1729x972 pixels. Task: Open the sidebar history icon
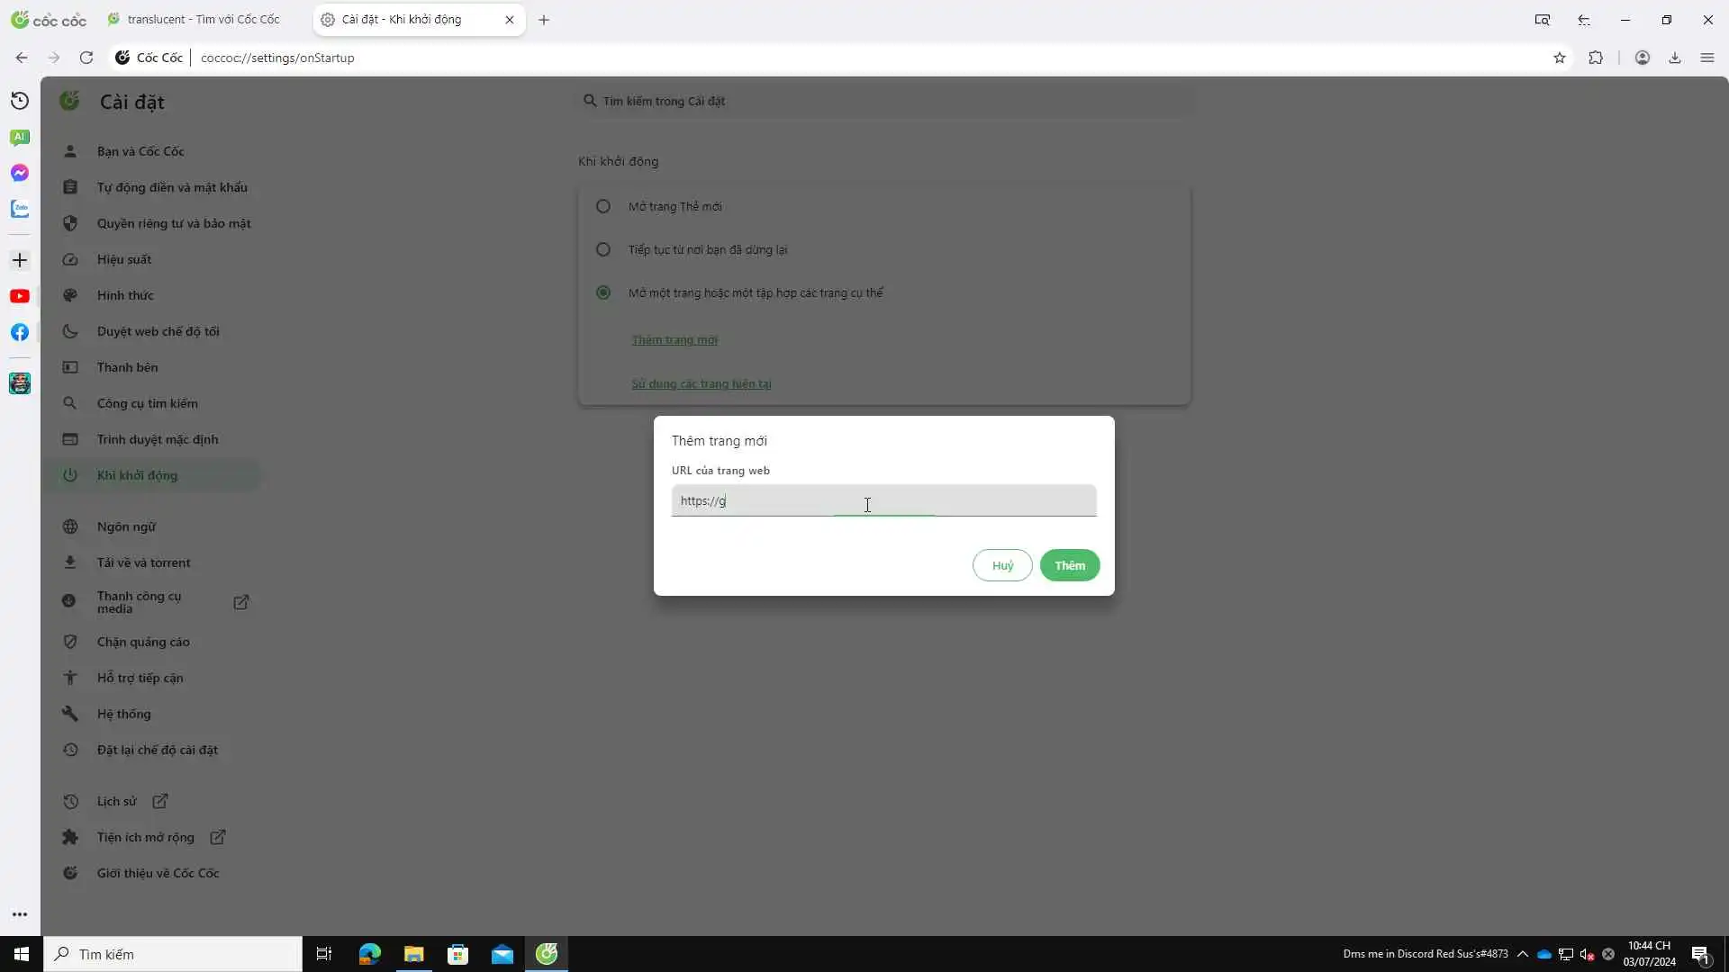20,101
